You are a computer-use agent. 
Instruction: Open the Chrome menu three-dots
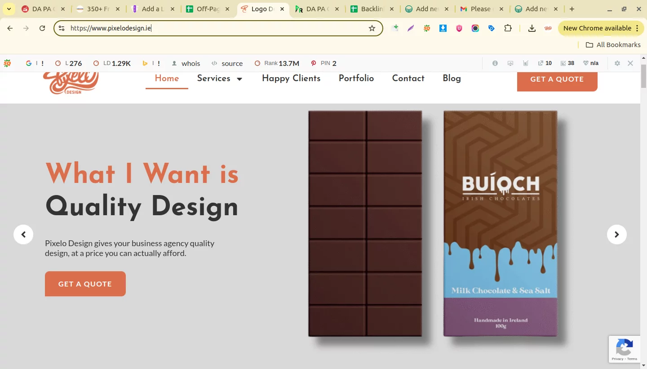pos(637,28)
